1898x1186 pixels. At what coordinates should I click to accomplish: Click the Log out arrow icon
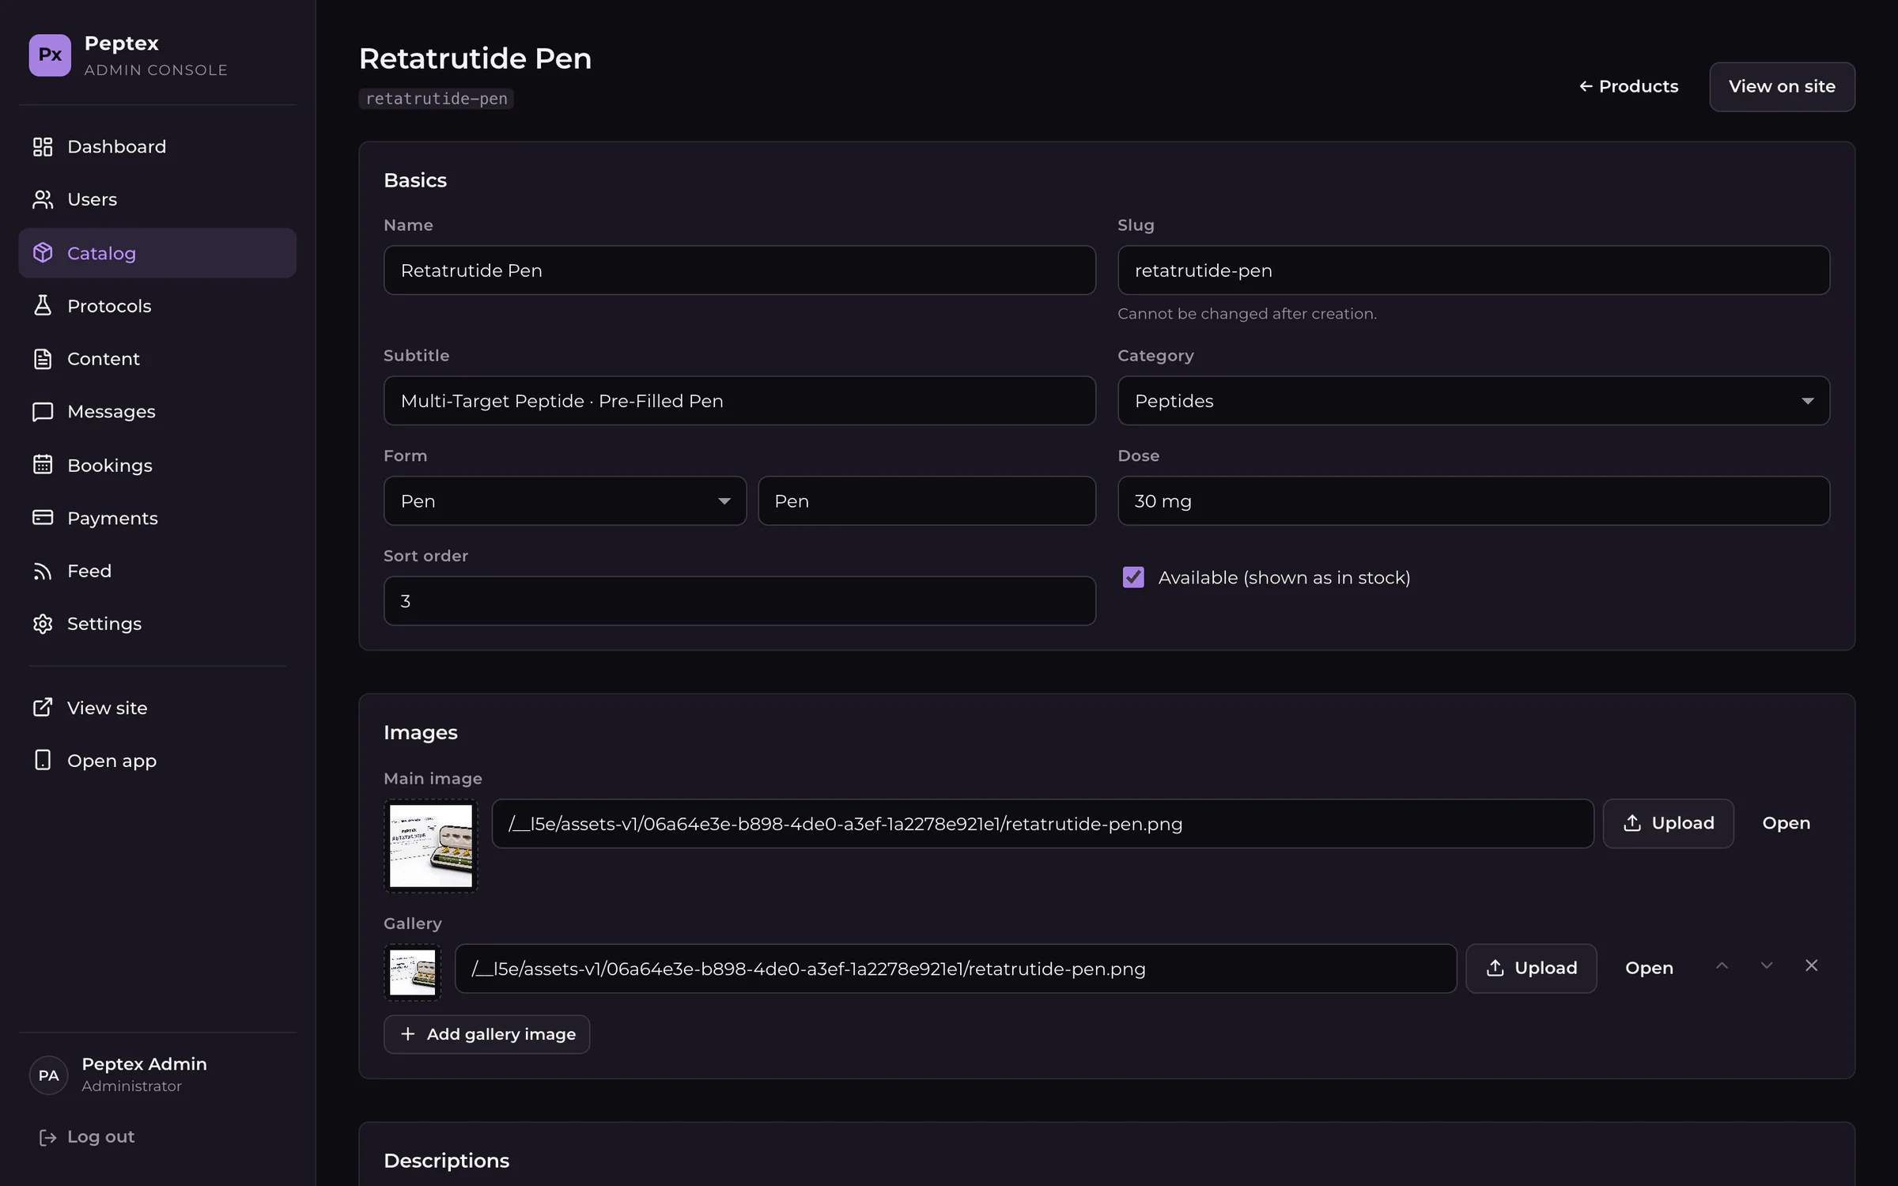click(x=47, y=1137)
